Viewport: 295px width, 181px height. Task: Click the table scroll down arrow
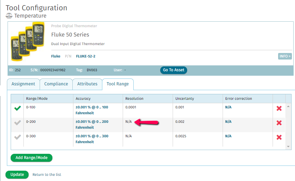click(288, 147)
